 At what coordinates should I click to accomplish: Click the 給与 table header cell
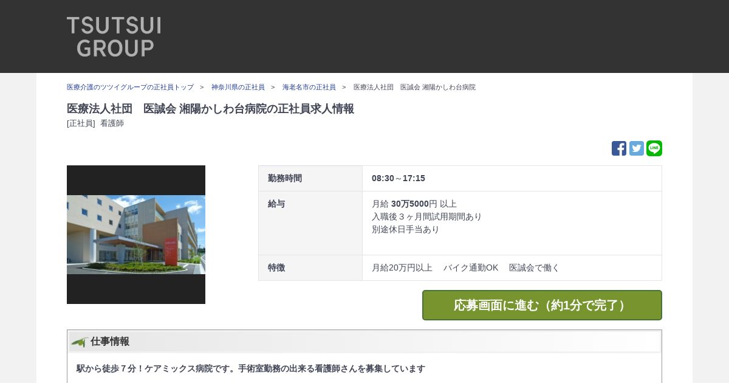point(310,223)
